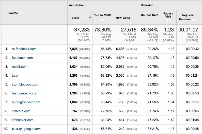This screenshot has width=202, height=134.
Task: Select fastcompany.com bounce rate 71.73%
Action: click(x=153, y=93)
